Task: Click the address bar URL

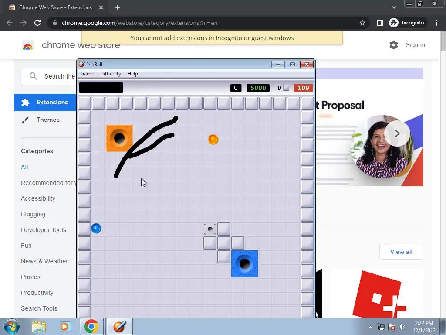Action: (139, 23)
